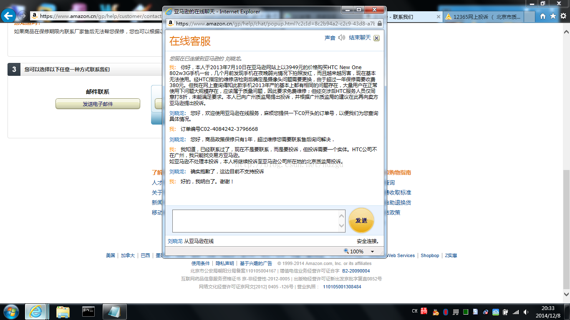Click the 收取标准 link on the right

(398, 192)
